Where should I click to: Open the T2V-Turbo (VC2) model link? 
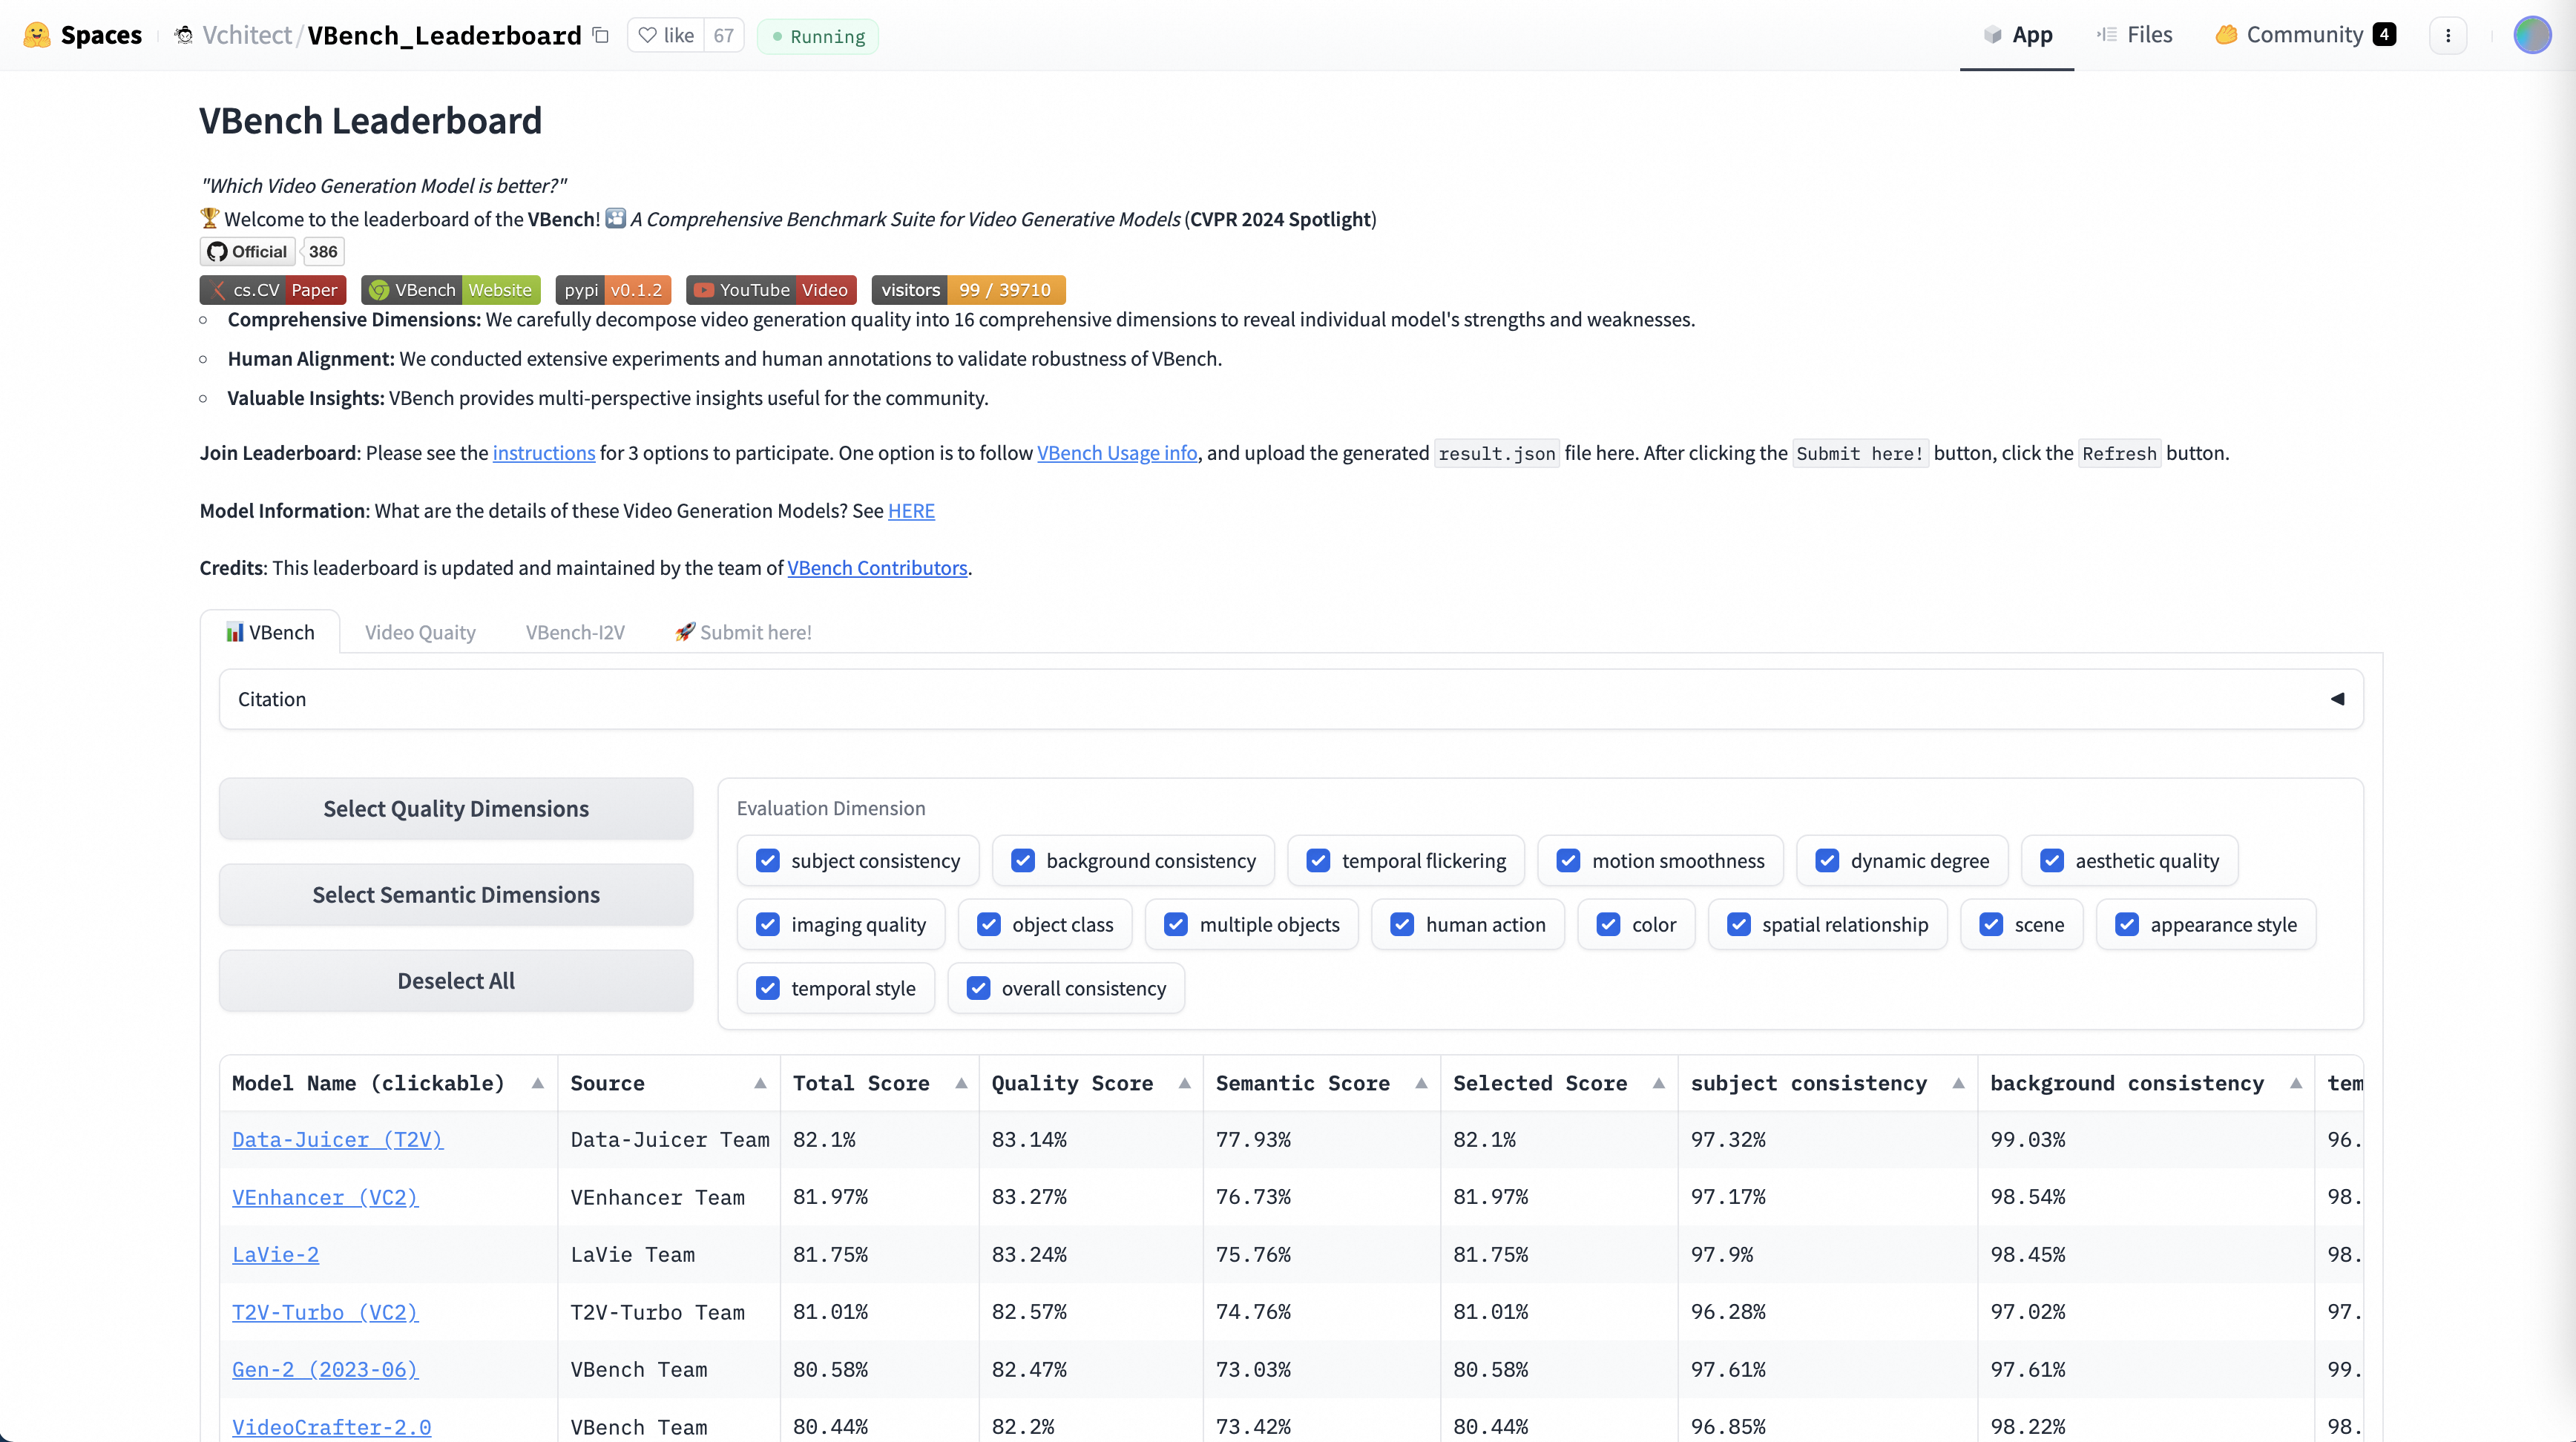(x=325, y=1312)
